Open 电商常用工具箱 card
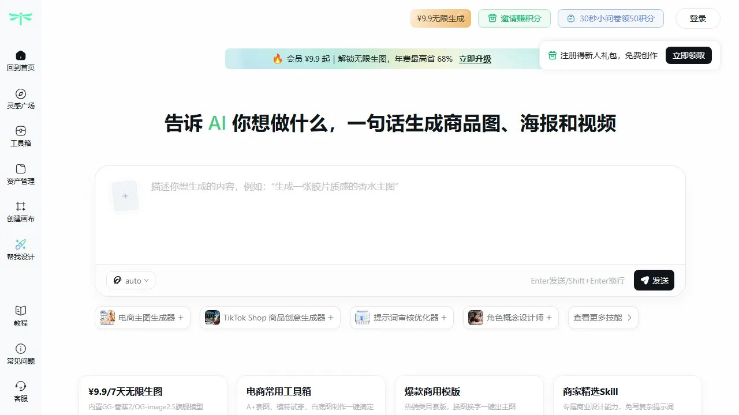The width and height of the screenshot is (739, 415). tap(311, 397)
